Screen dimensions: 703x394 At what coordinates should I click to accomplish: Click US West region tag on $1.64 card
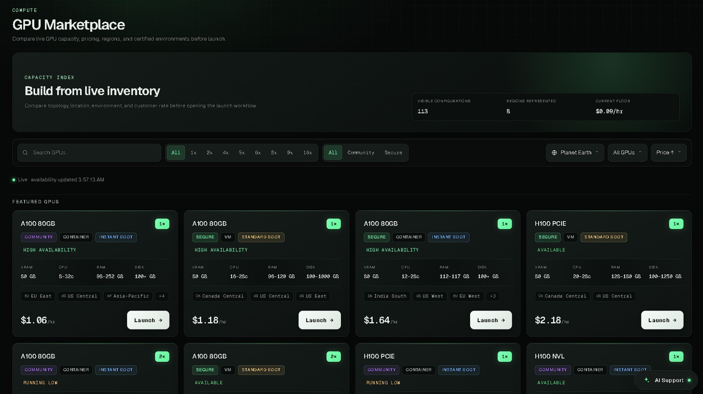[430, 296]
